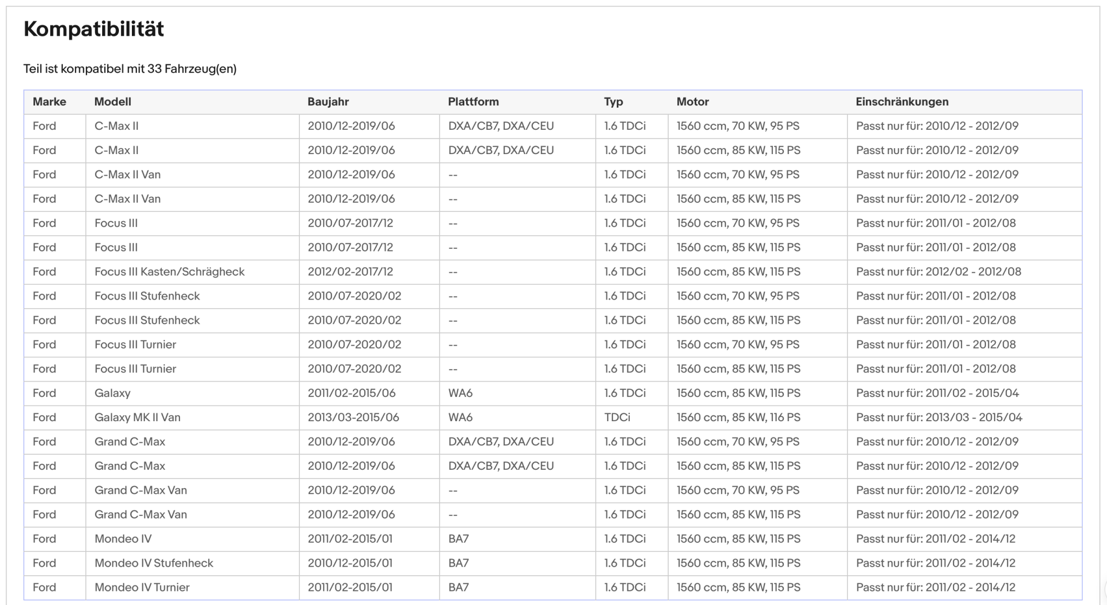Click the Galaxy row WA6 platform cell

point(517,393)
